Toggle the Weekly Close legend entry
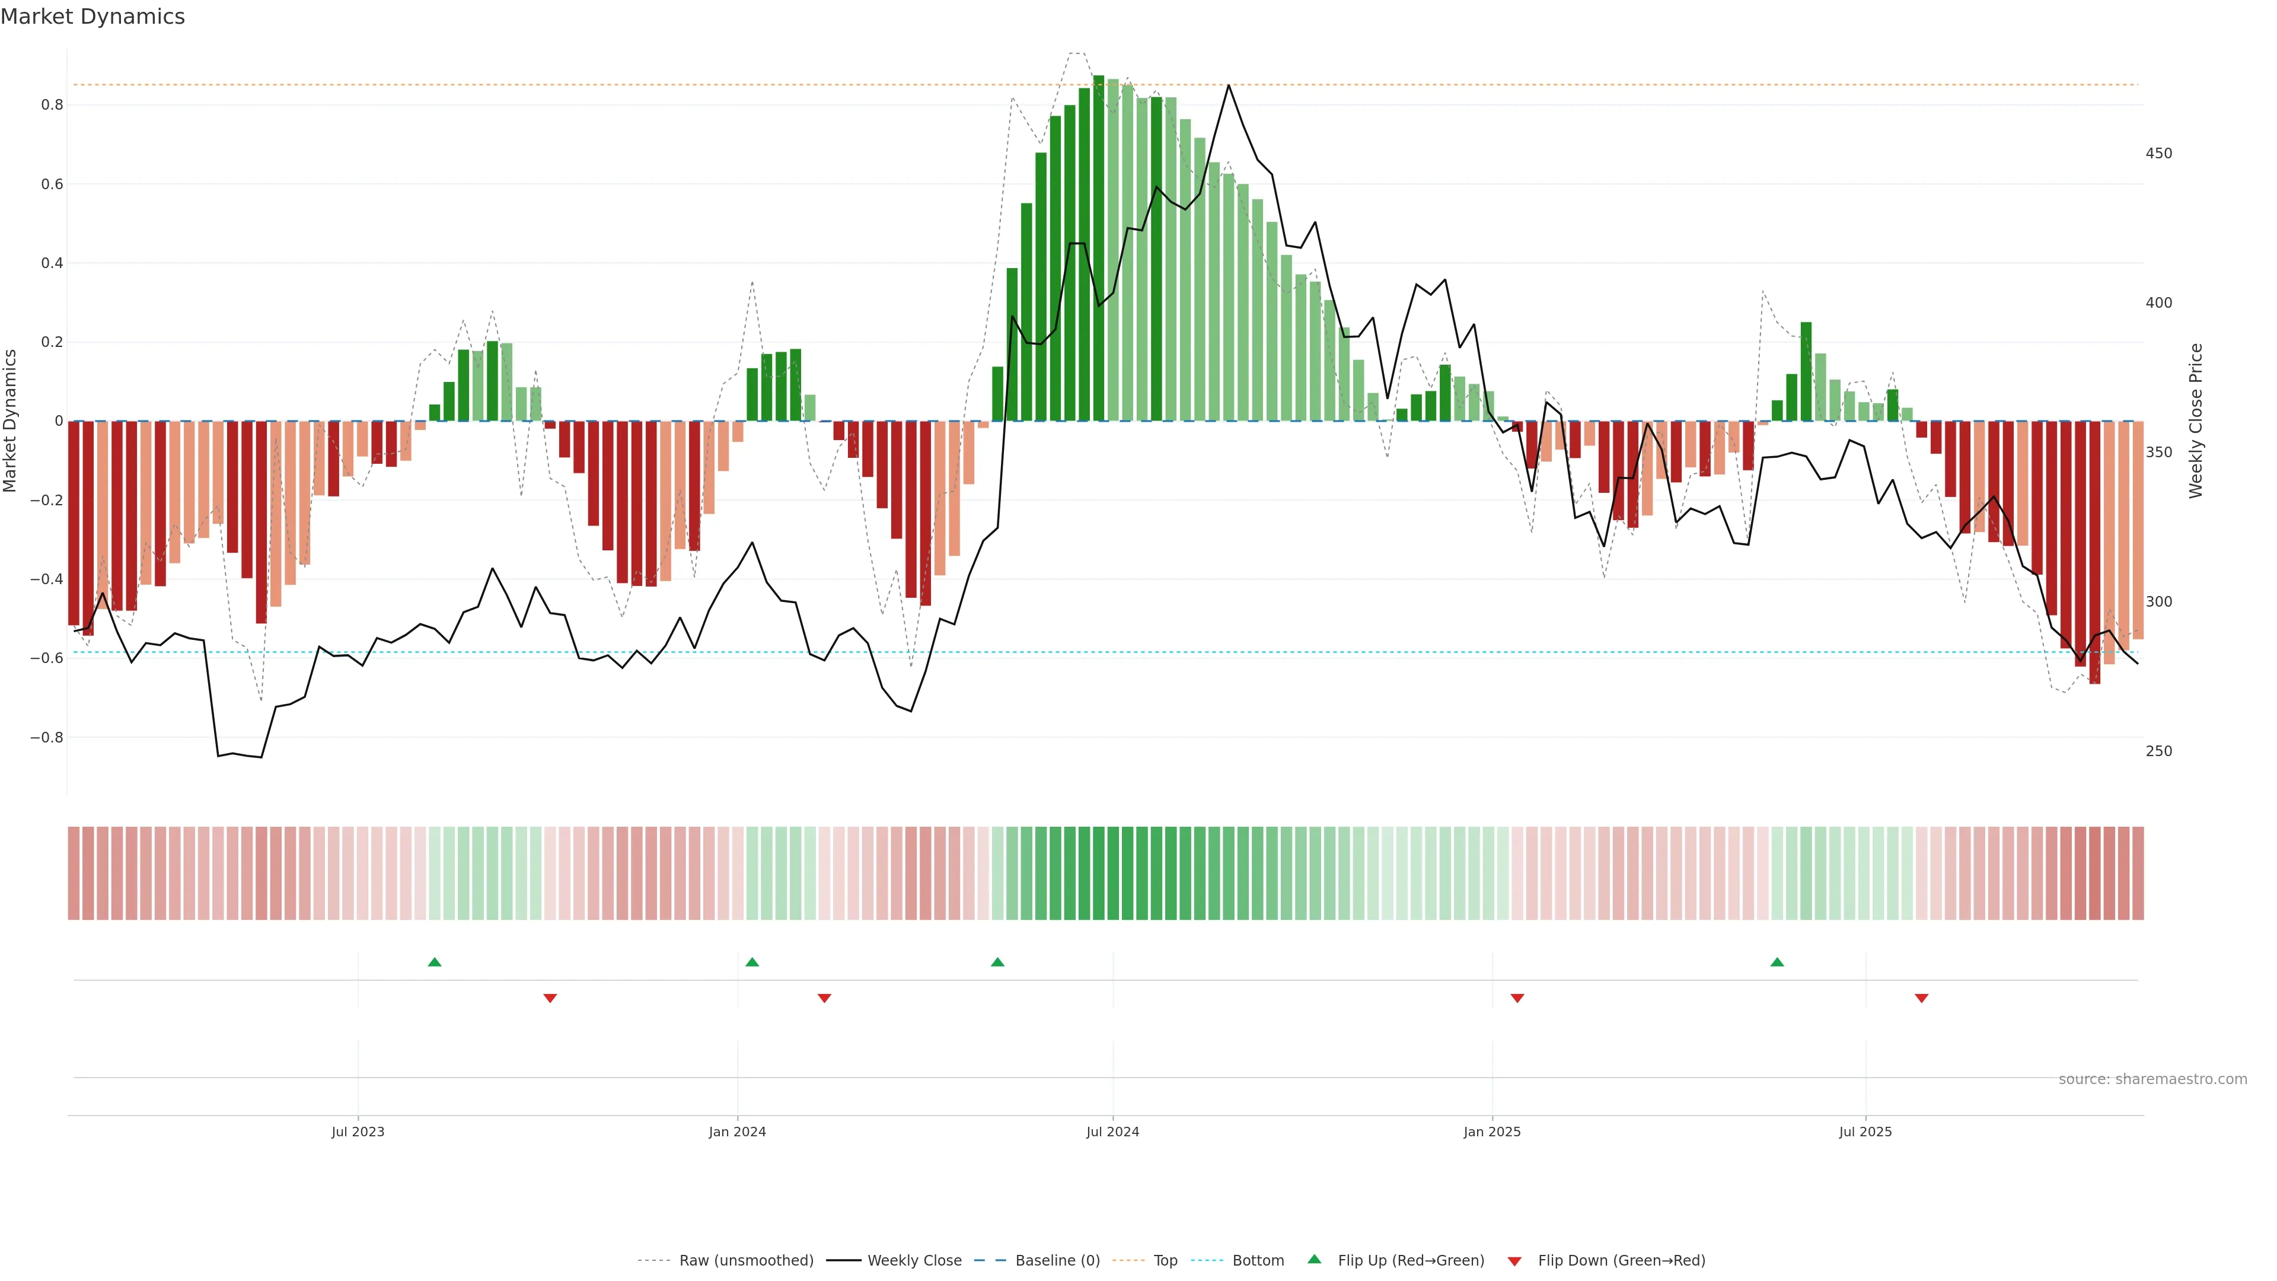Viewport: 2277px width, 1281px height. click(x=914, y=1260)
